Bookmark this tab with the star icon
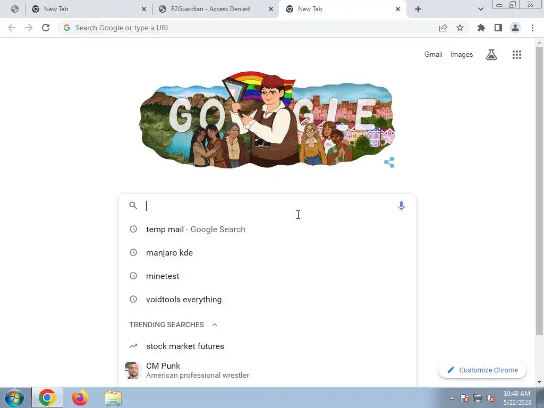 460,28
